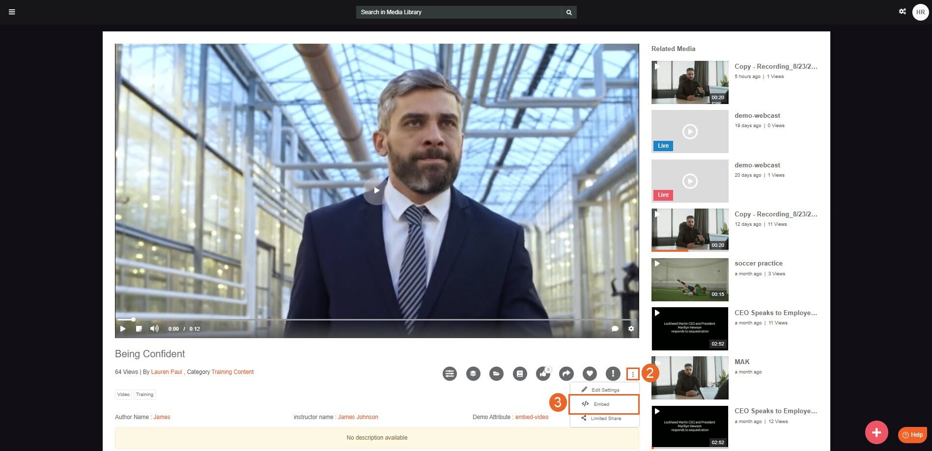
Task: Choose Limited Share from the menu
Action: (605, 419)
